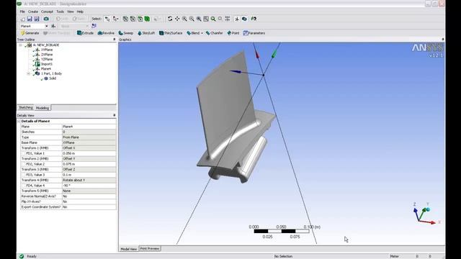
Task: Switch to the Model View tab
Action: tap(129, 249)
